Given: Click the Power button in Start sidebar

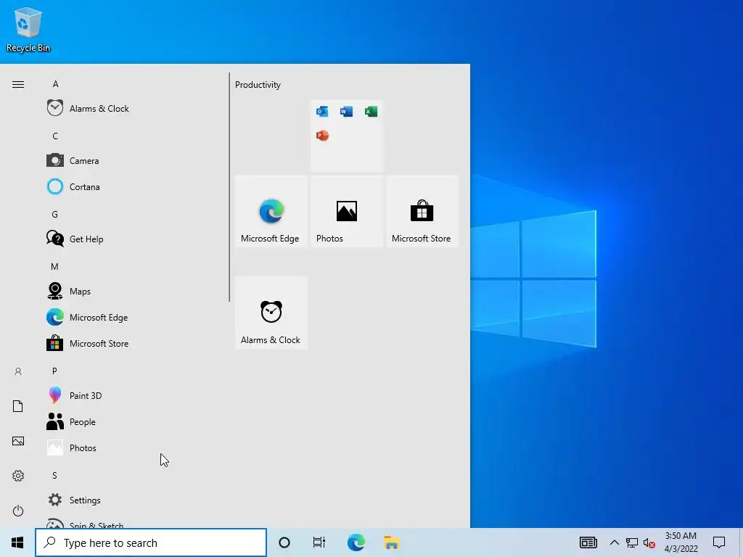Looking at the screenshot, I should pos(18,511).
